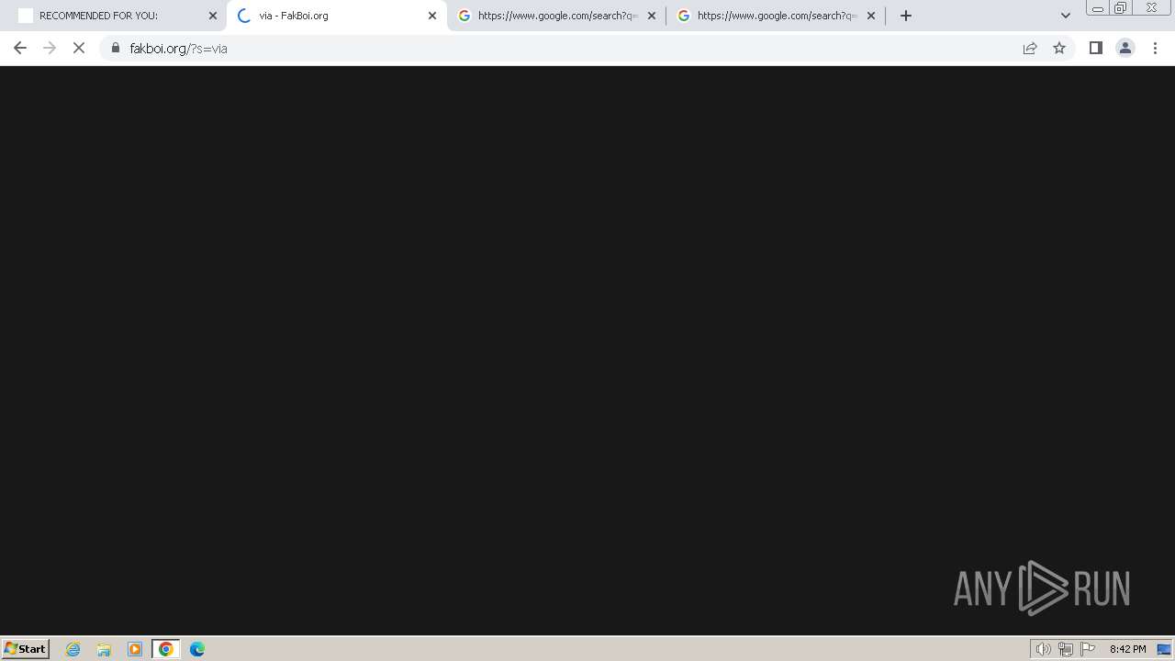1175x661 pixels.
Task: Show the clock reading 8:42 PM
Action: coord(1127,649)
